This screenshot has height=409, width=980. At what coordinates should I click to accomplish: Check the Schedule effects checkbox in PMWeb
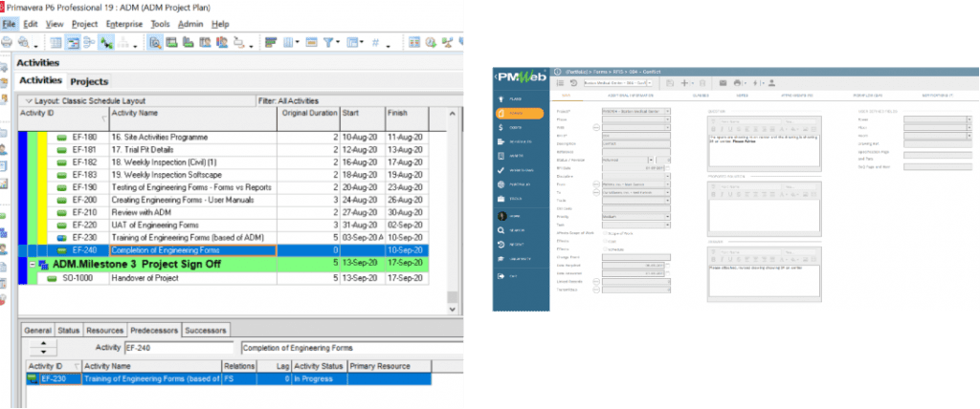(x=605, y=248)
